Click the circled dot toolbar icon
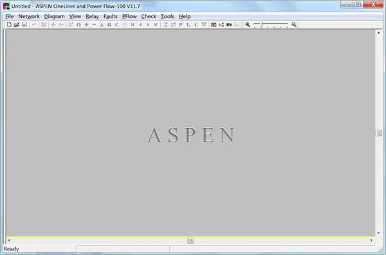This screenshot has height=255, width=386. 125,24
